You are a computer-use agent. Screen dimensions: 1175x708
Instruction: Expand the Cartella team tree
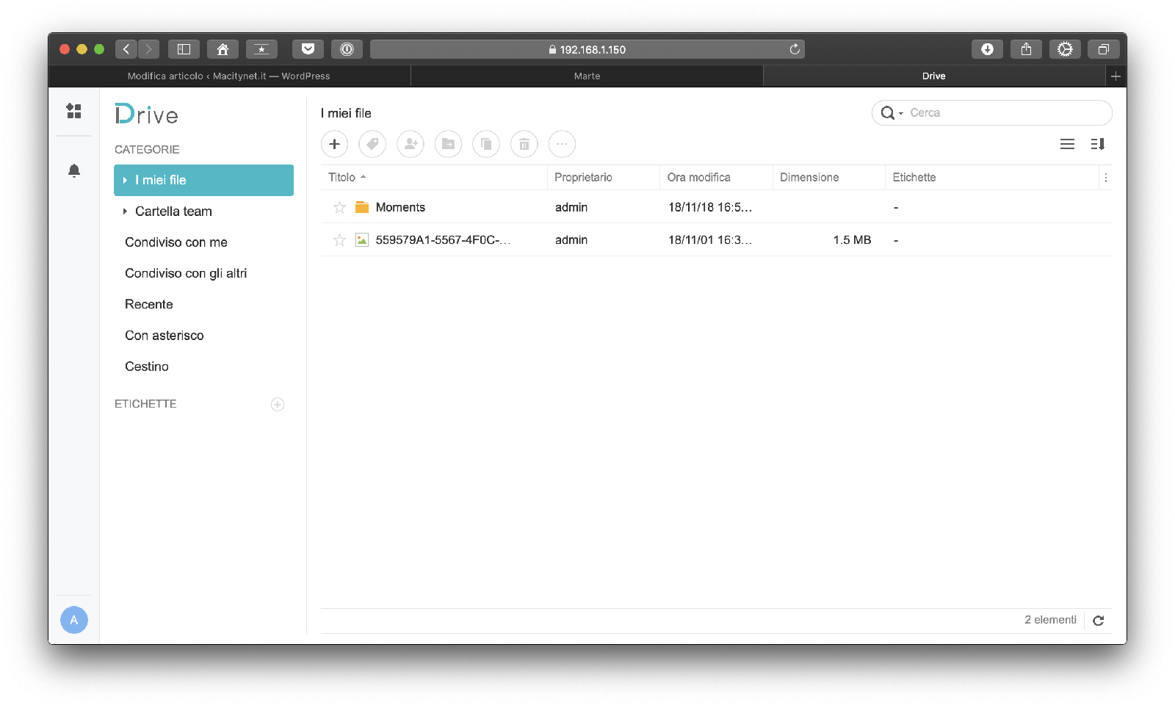(x=126, y=212)
